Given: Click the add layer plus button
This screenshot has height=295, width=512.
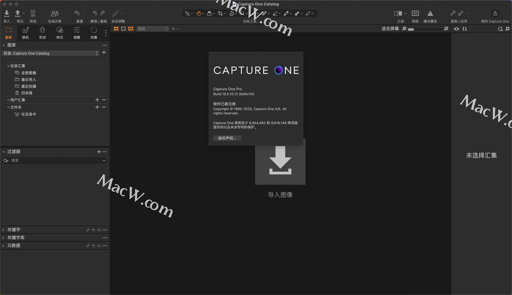Looking at the screenshot, I should (173, 29).
